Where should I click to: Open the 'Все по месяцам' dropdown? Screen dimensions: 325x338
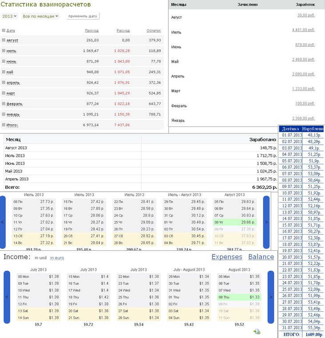tap(40, 16)
